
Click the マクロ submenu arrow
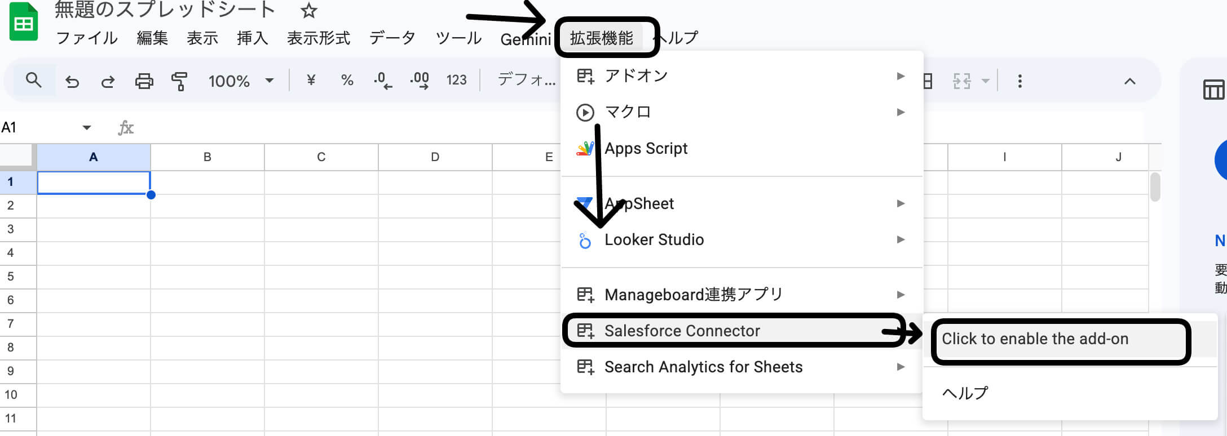coord(901,112)
